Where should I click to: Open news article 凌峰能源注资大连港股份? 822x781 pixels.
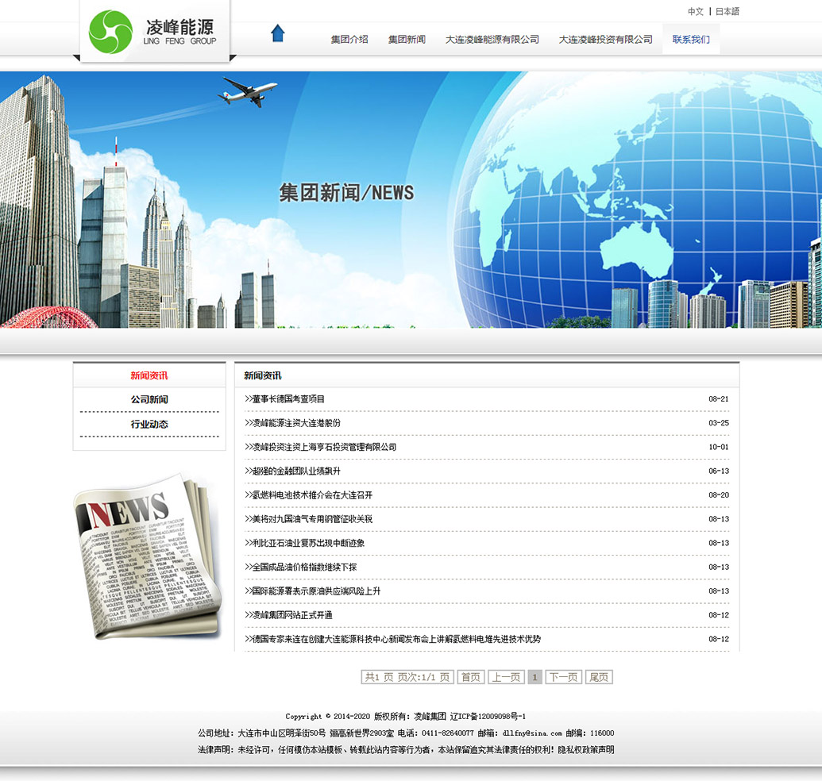295,423
